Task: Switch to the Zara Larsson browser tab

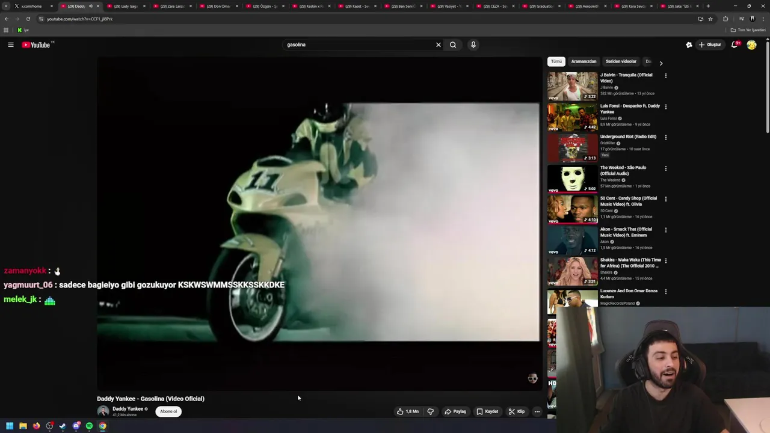Action: pyautogui.click(x=172, y=6)
